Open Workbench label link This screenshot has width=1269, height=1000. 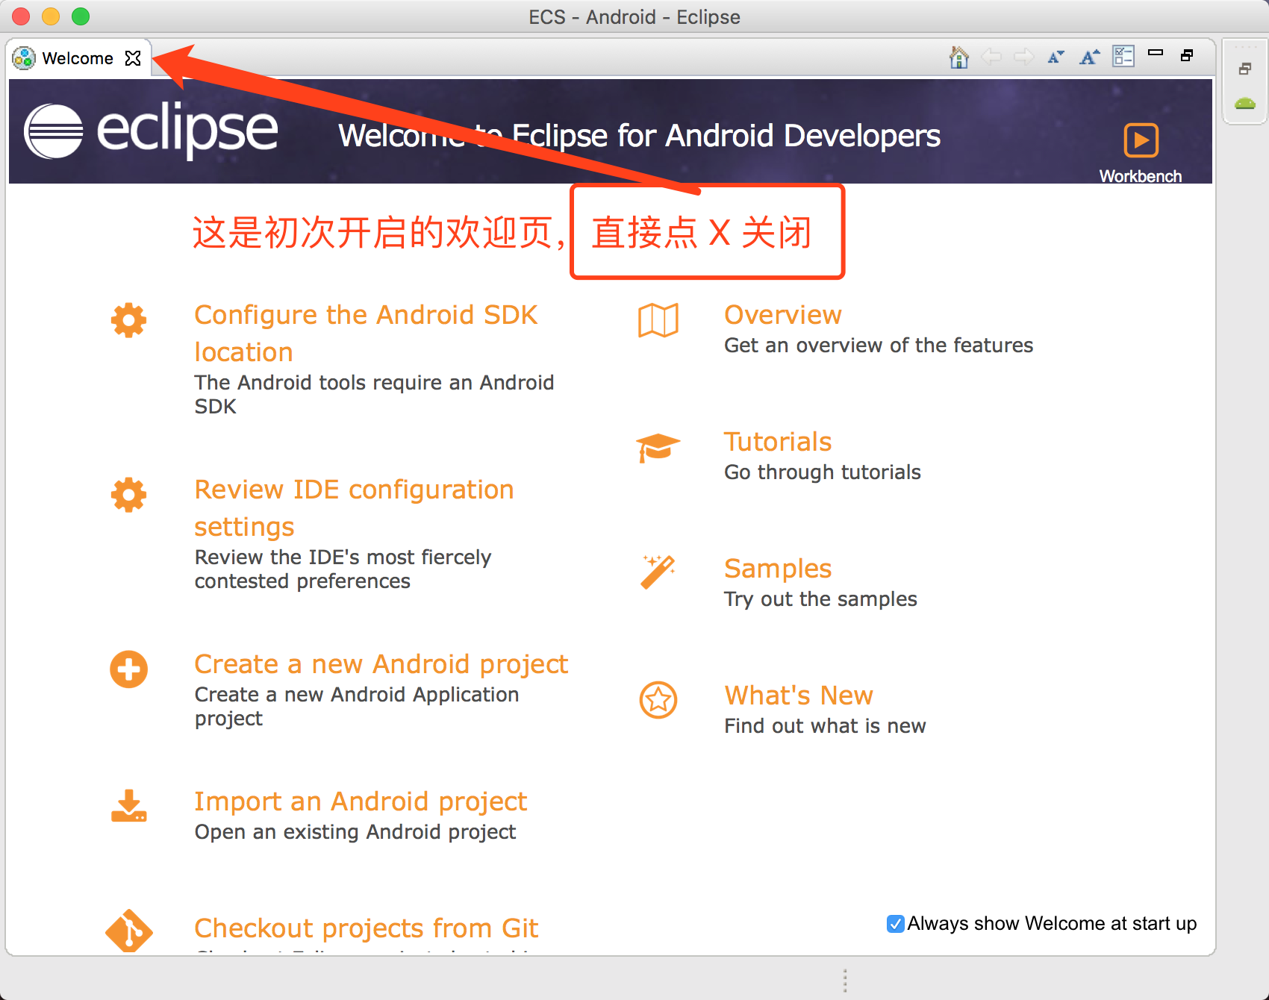coord(1140,176)
